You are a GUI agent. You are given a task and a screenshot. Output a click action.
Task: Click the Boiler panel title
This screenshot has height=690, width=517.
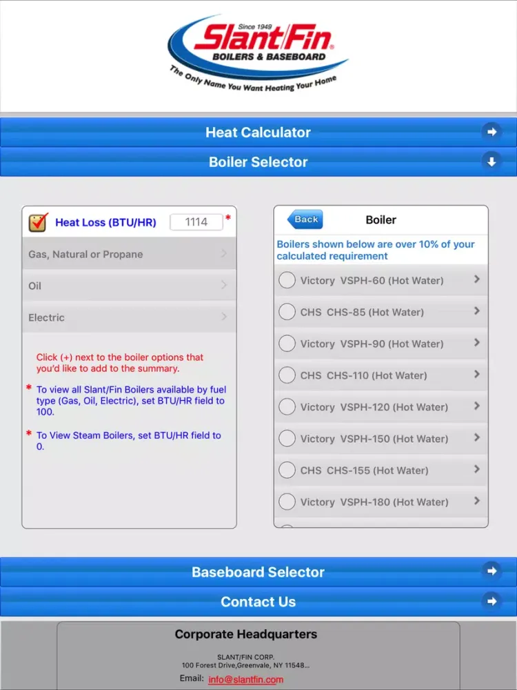381,219
